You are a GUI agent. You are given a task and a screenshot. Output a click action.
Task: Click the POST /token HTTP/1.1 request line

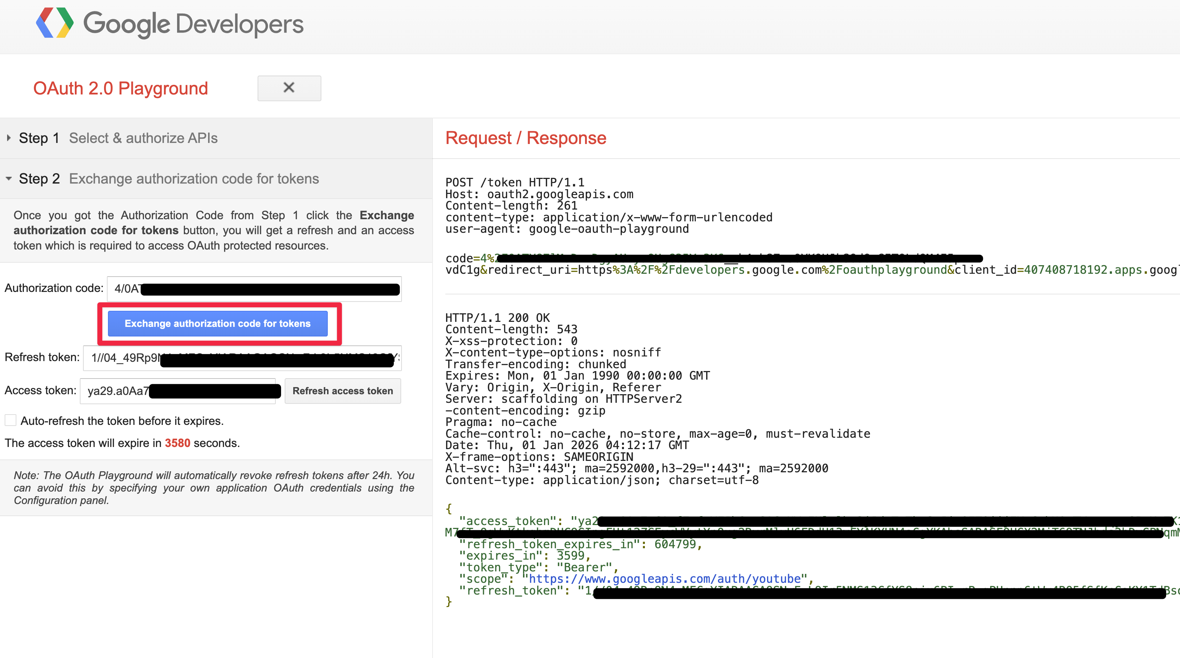514,183
